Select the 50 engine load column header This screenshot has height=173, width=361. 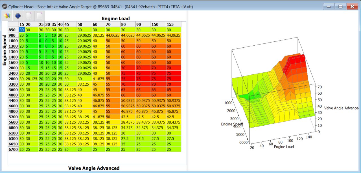(84, 25)
